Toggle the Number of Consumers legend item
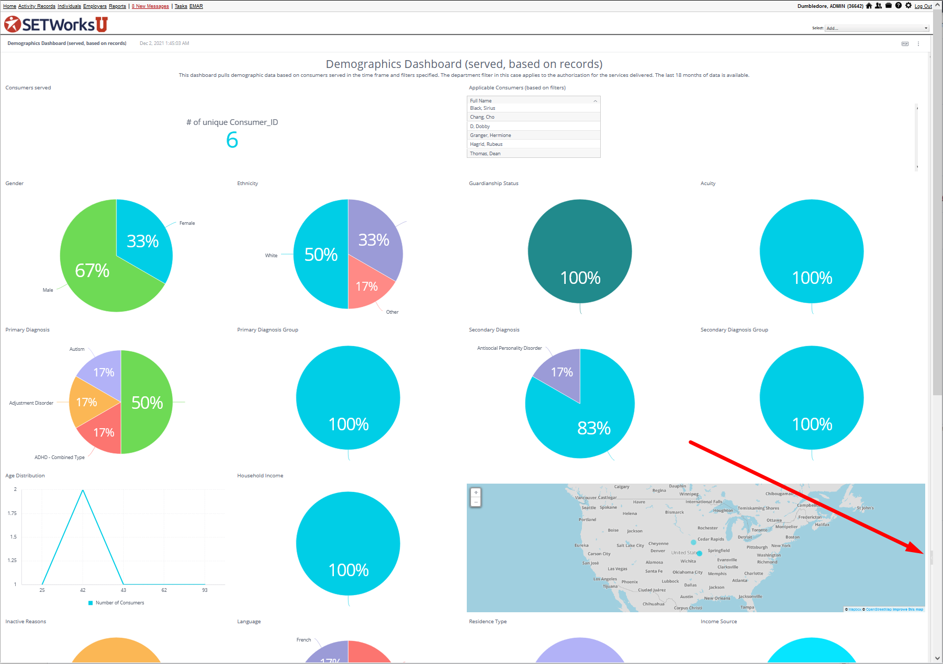 [116, 603]
